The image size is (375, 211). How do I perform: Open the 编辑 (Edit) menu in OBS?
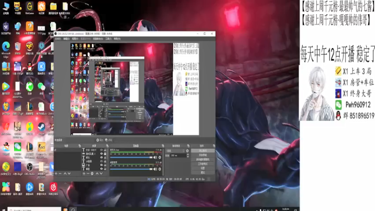(x=66, y=39)
